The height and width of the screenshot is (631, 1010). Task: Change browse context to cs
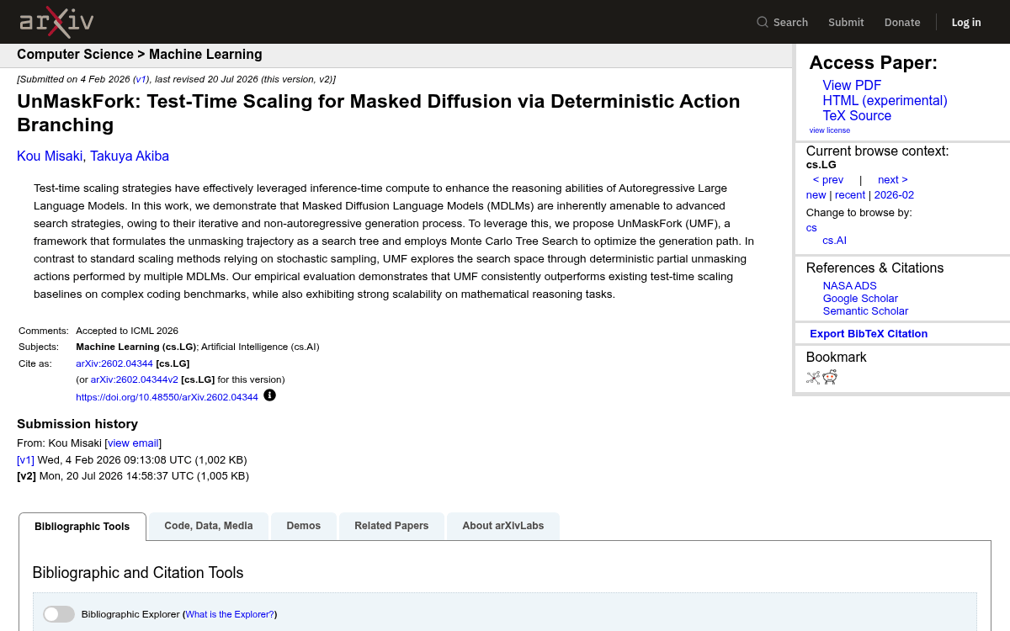pyautogui.click(x=811, y=228)
